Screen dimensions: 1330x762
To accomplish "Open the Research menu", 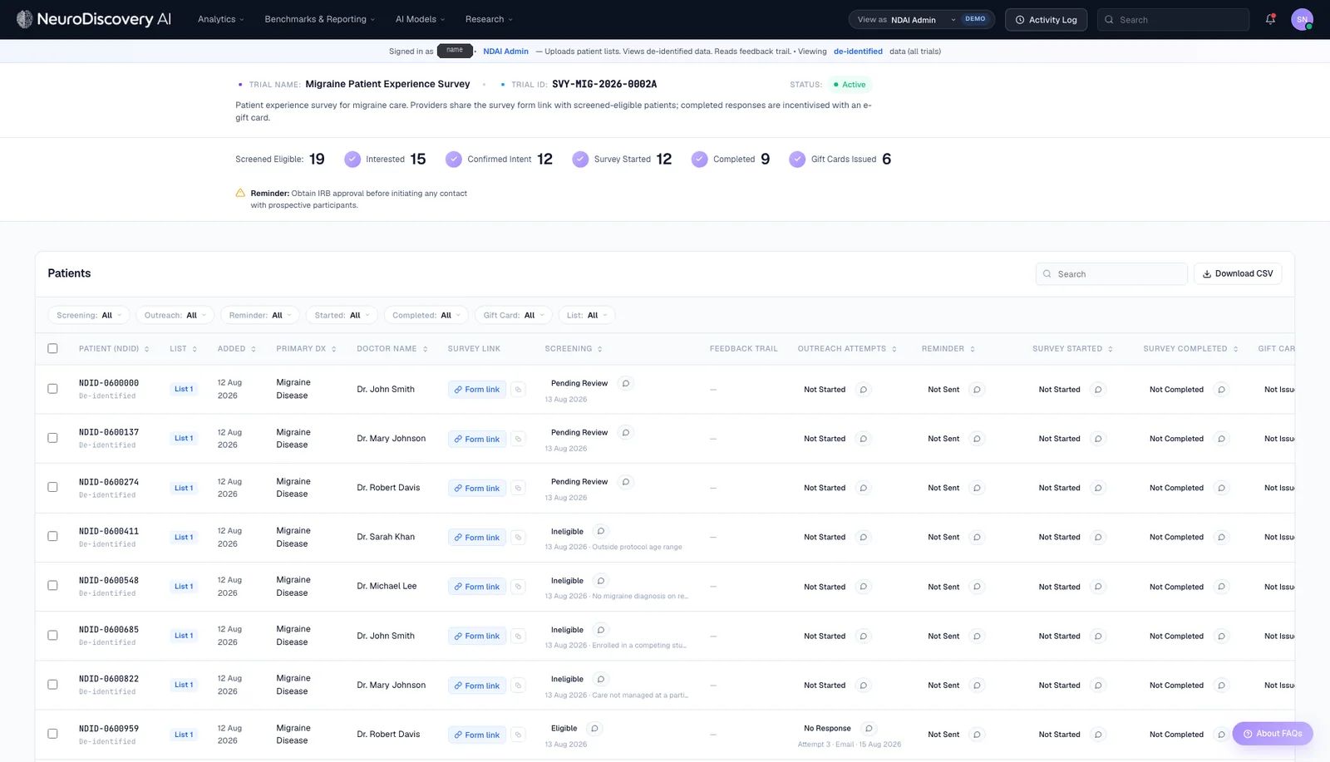I will point(489,19).
